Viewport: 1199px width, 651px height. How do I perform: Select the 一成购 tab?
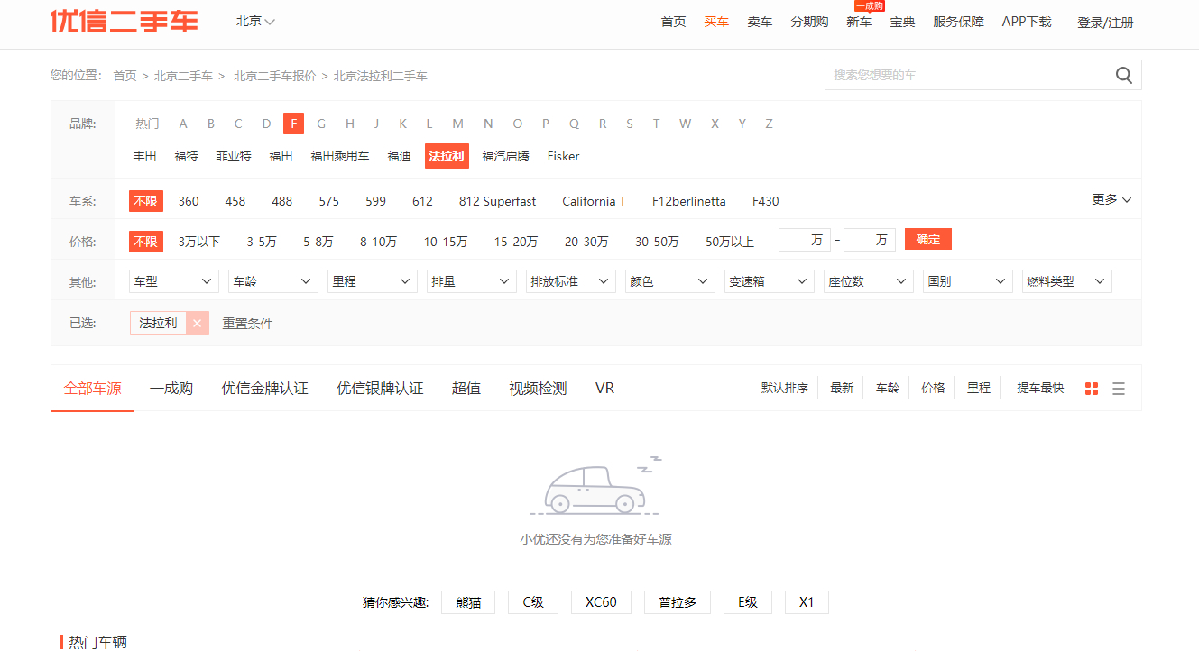click(171, 389)
